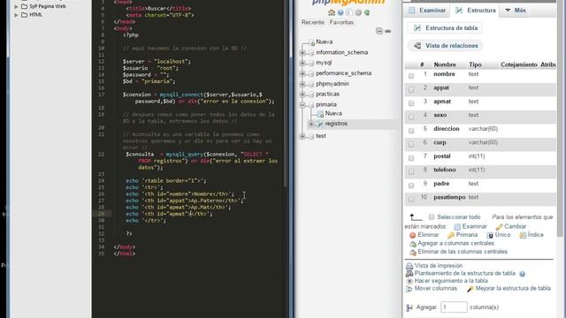This screenshot has width=566, height=318.
Task: Click the Mover columnas icon
Action: coord(409,289)
